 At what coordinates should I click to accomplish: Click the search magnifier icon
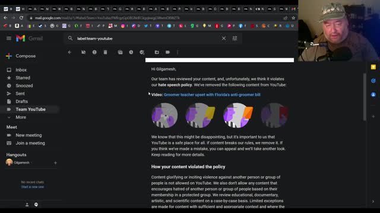[70, 38]
